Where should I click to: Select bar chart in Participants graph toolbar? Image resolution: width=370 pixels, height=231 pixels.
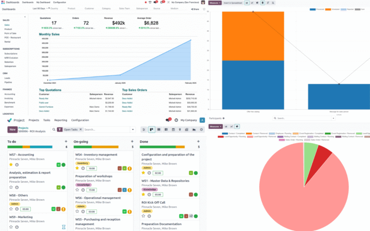click(226, 127)
